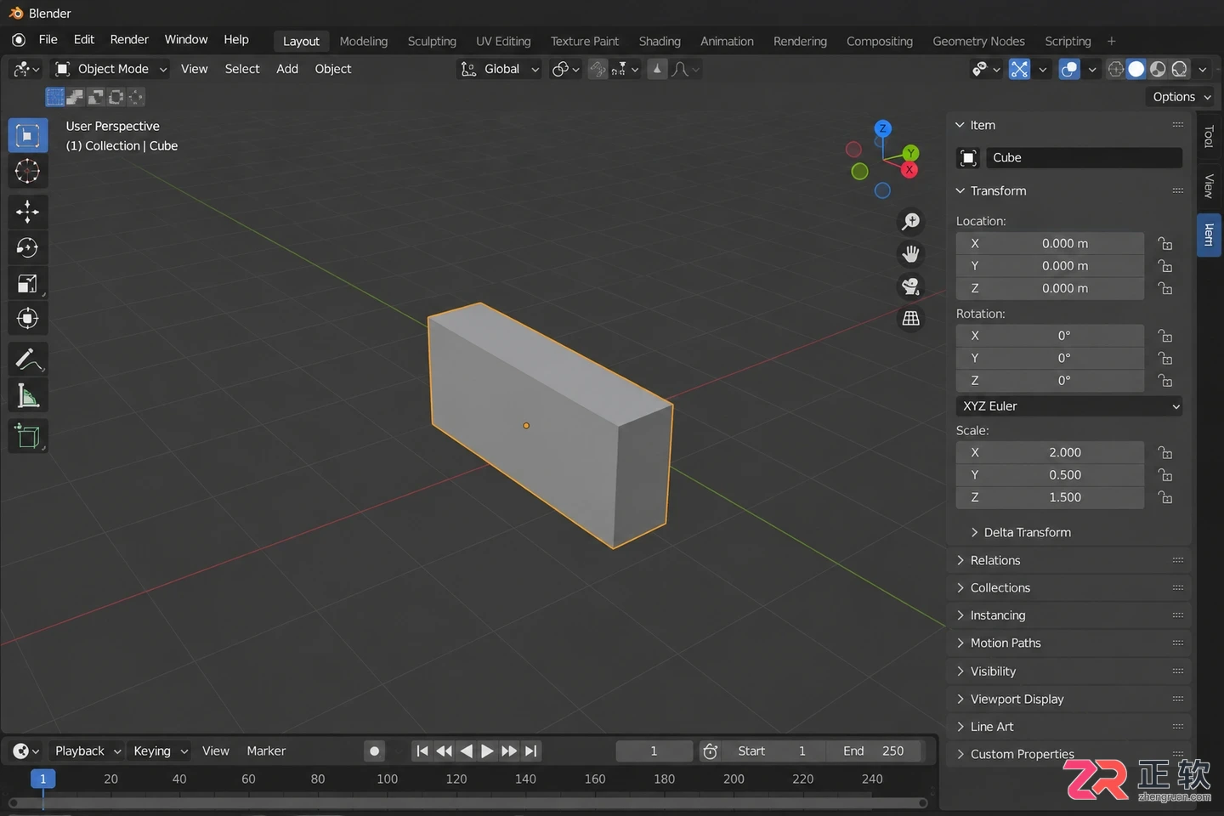This screenshot has width=1224, height=816.
Task: Toggle the lock for Scale X
Action: (1165, 453)
